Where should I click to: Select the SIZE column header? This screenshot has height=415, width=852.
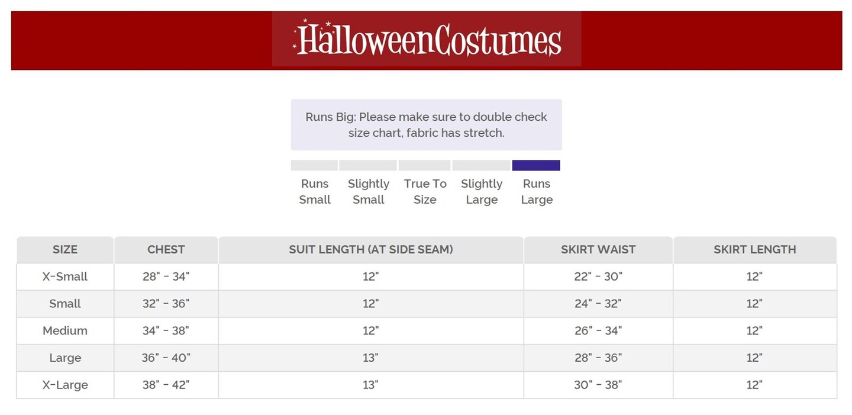point(65,250)
